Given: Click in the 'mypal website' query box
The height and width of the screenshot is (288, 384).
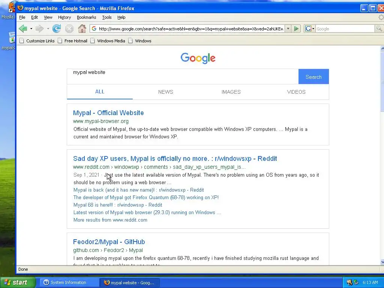Looking at the screenshot, I should (183, 76).
